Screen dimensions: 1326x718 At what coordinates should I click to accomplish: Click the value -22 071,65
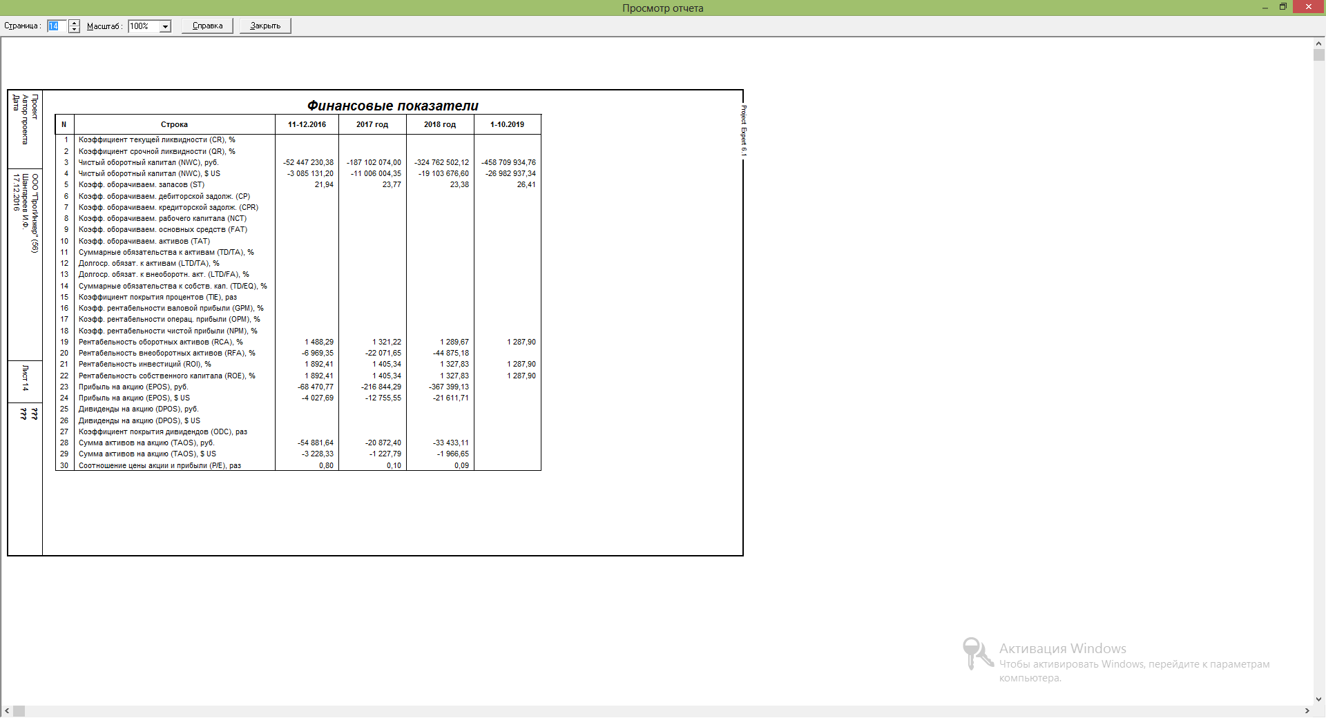click(x=383, y=353)
